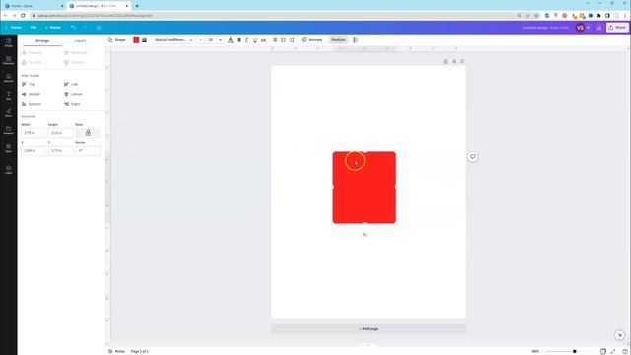
Task: Open the list formatting icon
Action: click(283, 40)
